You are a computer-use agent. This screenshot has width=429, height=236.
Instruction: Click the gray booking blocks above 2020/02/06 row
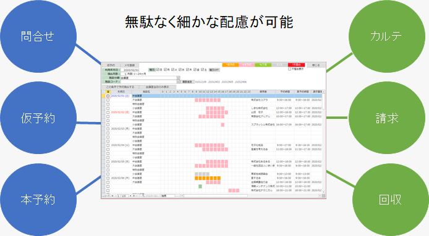[x=202, y=174]
